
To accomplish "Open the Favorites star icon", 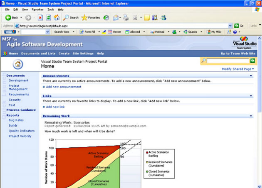I will (x=84, y=17).
